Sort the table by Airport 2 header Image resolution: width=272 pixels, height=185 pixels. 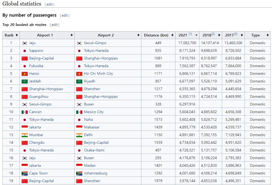[108, 35]
